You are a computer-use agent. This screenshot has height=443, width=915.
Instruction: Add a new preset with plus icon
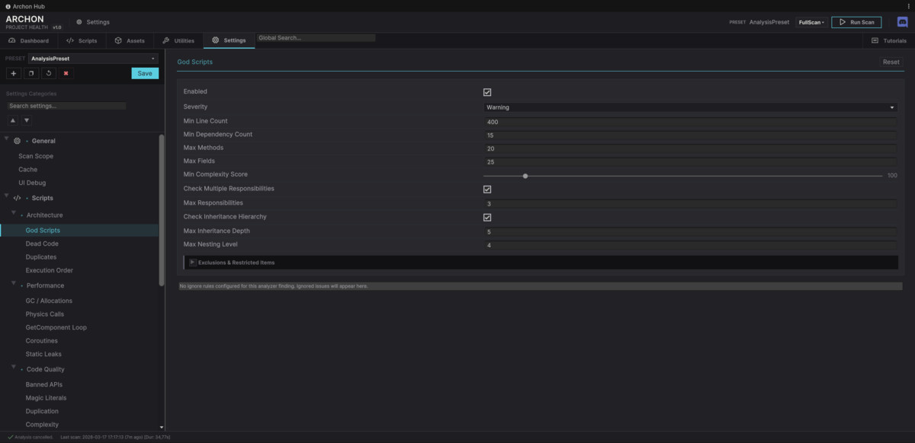tap(14, 73)
